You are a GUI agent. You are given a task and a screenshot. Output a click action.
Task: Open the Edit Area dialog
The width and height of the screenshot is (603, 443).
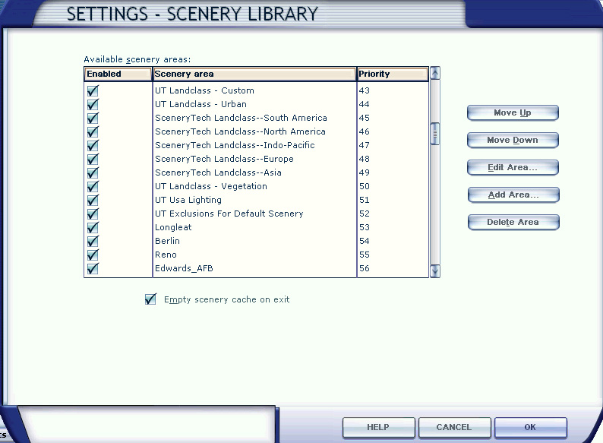point(513,167)
